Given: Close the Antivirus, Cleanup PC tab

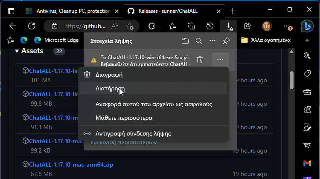Looking at the screenshot, I should pos(117,11).
